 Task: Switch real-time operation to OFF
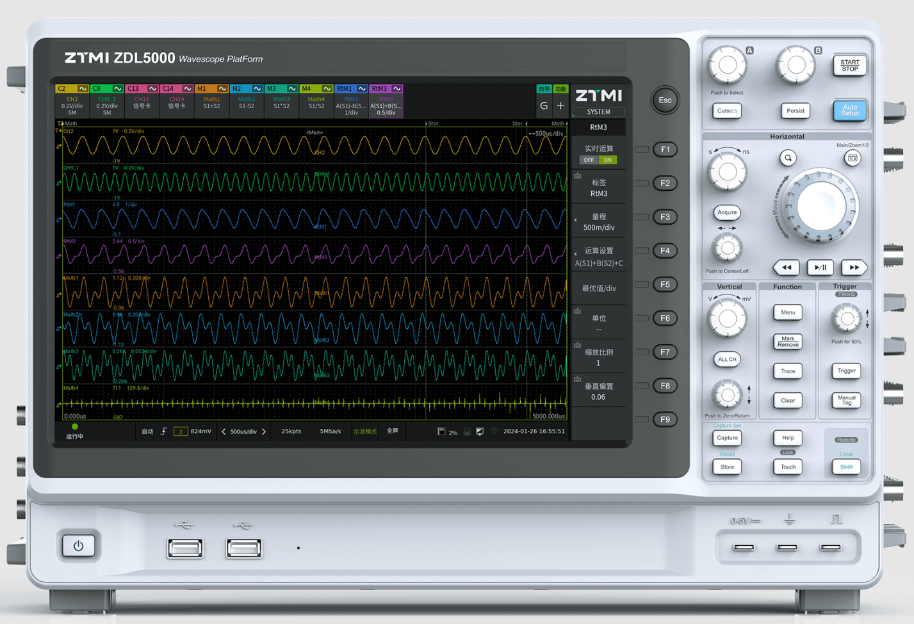589,160
